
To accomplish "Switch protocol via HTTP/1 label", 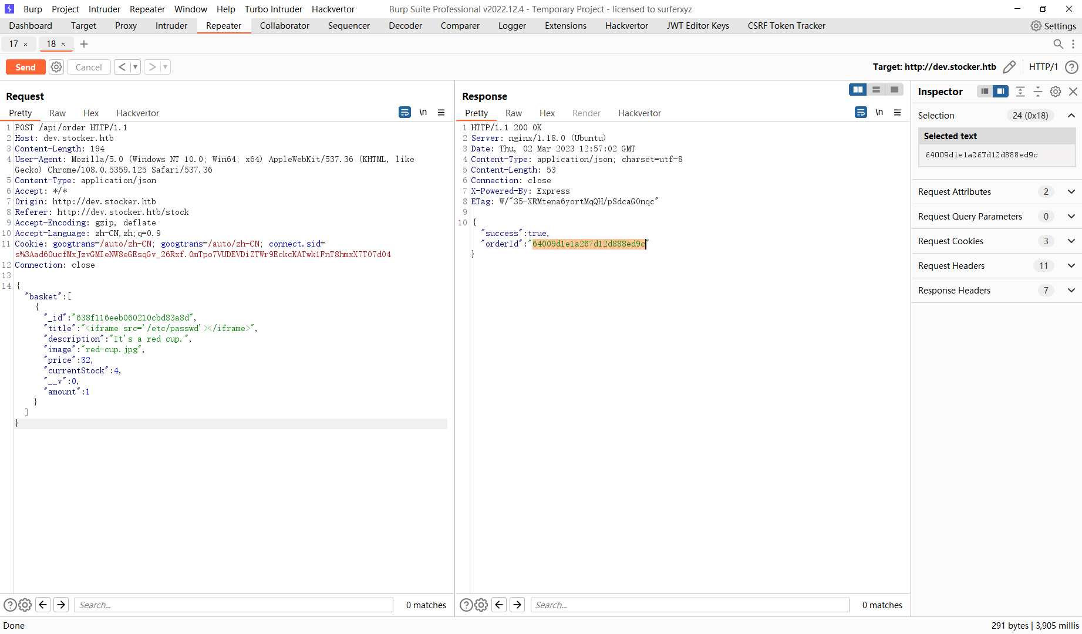I will pyautogui.click(x=1043, y=67).
